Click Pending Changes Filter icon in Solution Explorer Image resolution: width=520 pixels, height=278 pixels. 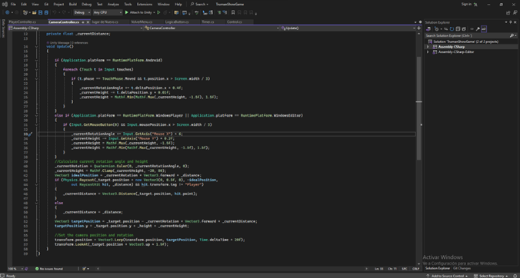click(438, 29)
